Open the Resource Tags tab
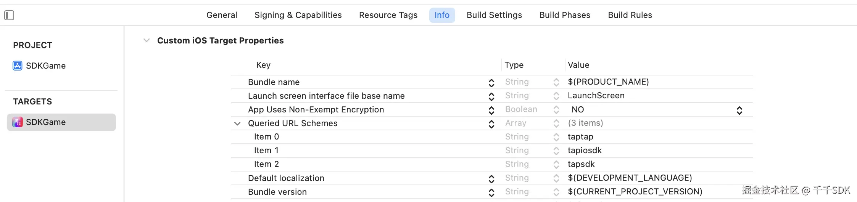 pyautogui.click(x=388, y=15)
